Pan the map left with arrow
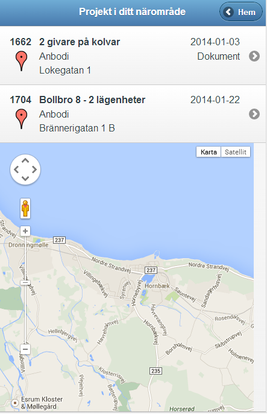The width and height of the screenshot is (267, 415). point(16,169)
